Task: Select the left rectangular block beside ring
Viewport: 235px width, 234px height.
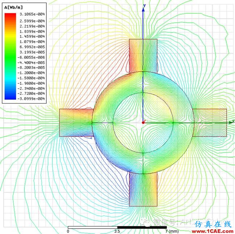Action: click(x=76, y=123)
